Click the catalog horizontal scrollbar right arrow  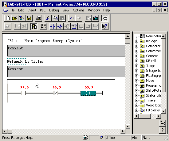(x=159, y=116)
